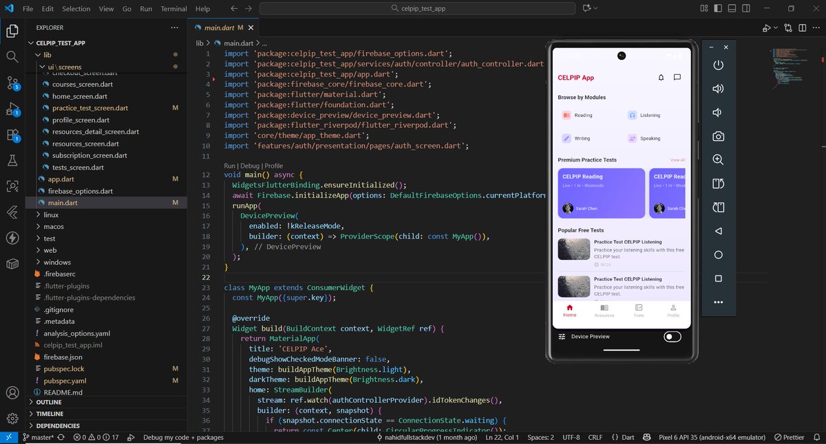Open emulator extended controls ellipsis

(x=718, y=302)
